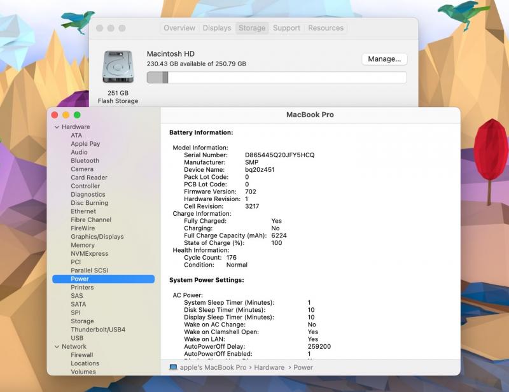Viewport: 509px width, 392px height.
Task: Select PCI in the sidebar
Action: 76,262
